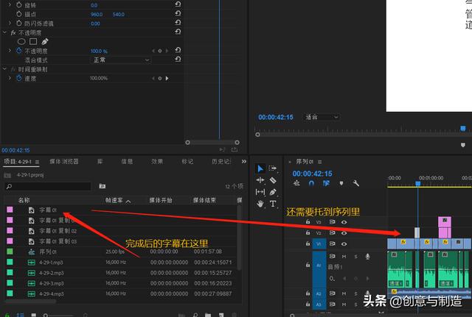Solo the 音频1 track with S
The width and height of the screenshot is (472, 317).
coord(355,257)
